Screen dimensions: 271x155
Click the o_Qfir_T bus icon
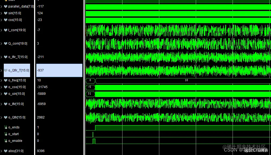click(6, 70)
